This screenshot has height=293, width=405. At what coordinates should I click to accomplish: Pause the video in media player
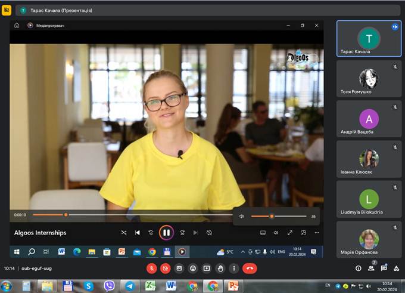(x=166, y=233)
